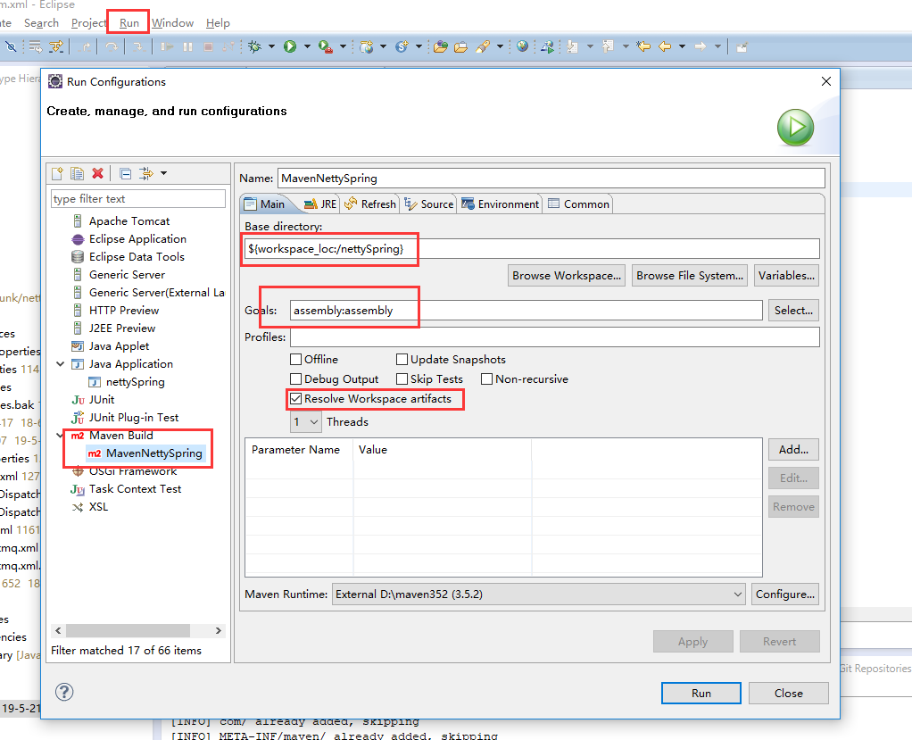Collapse the Maven Build tree node
The width and height of the screenshot is (912, 740).
(60, 435)
